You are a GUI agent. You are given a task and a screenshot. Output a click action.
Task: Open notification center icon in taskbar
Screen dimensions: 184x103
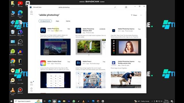[x=172, y=101]
